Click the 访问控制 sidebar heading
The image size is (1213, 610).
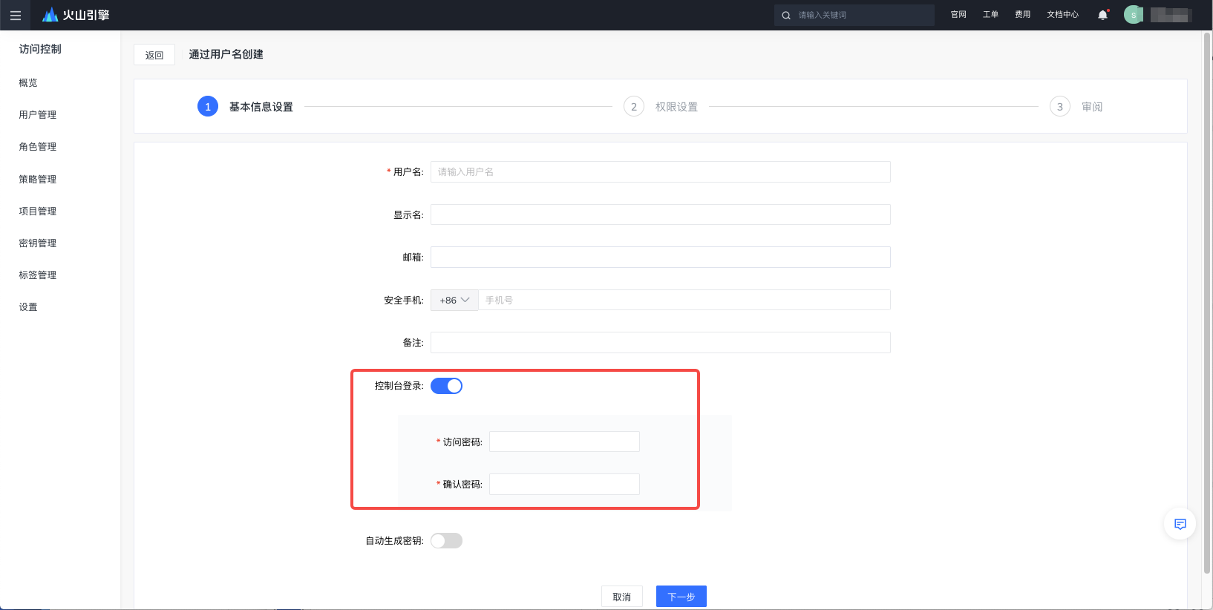click(x=40, y=49)
